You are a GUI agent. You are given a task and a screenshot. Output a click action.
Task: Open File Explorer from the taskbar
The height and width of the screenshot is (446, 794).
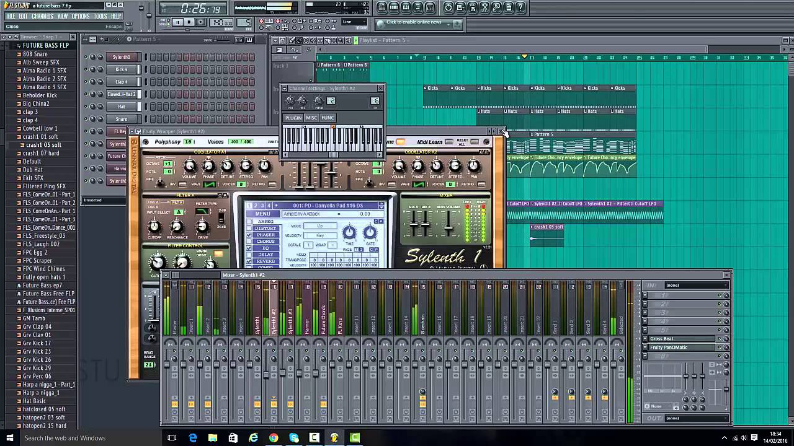[x=213, y=438]
